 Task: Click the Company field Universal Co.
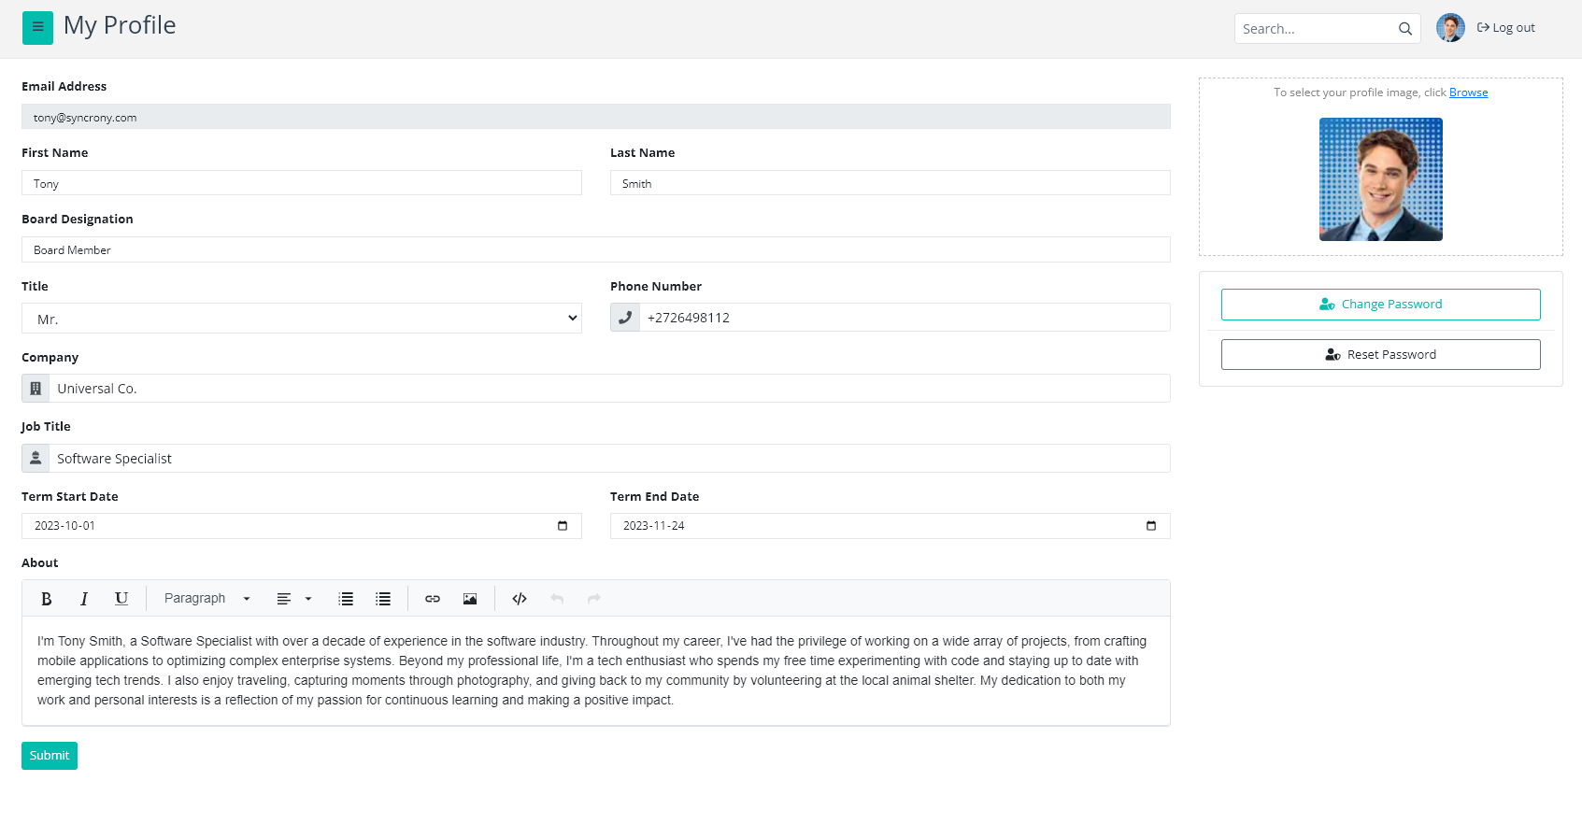click(609, 389)
